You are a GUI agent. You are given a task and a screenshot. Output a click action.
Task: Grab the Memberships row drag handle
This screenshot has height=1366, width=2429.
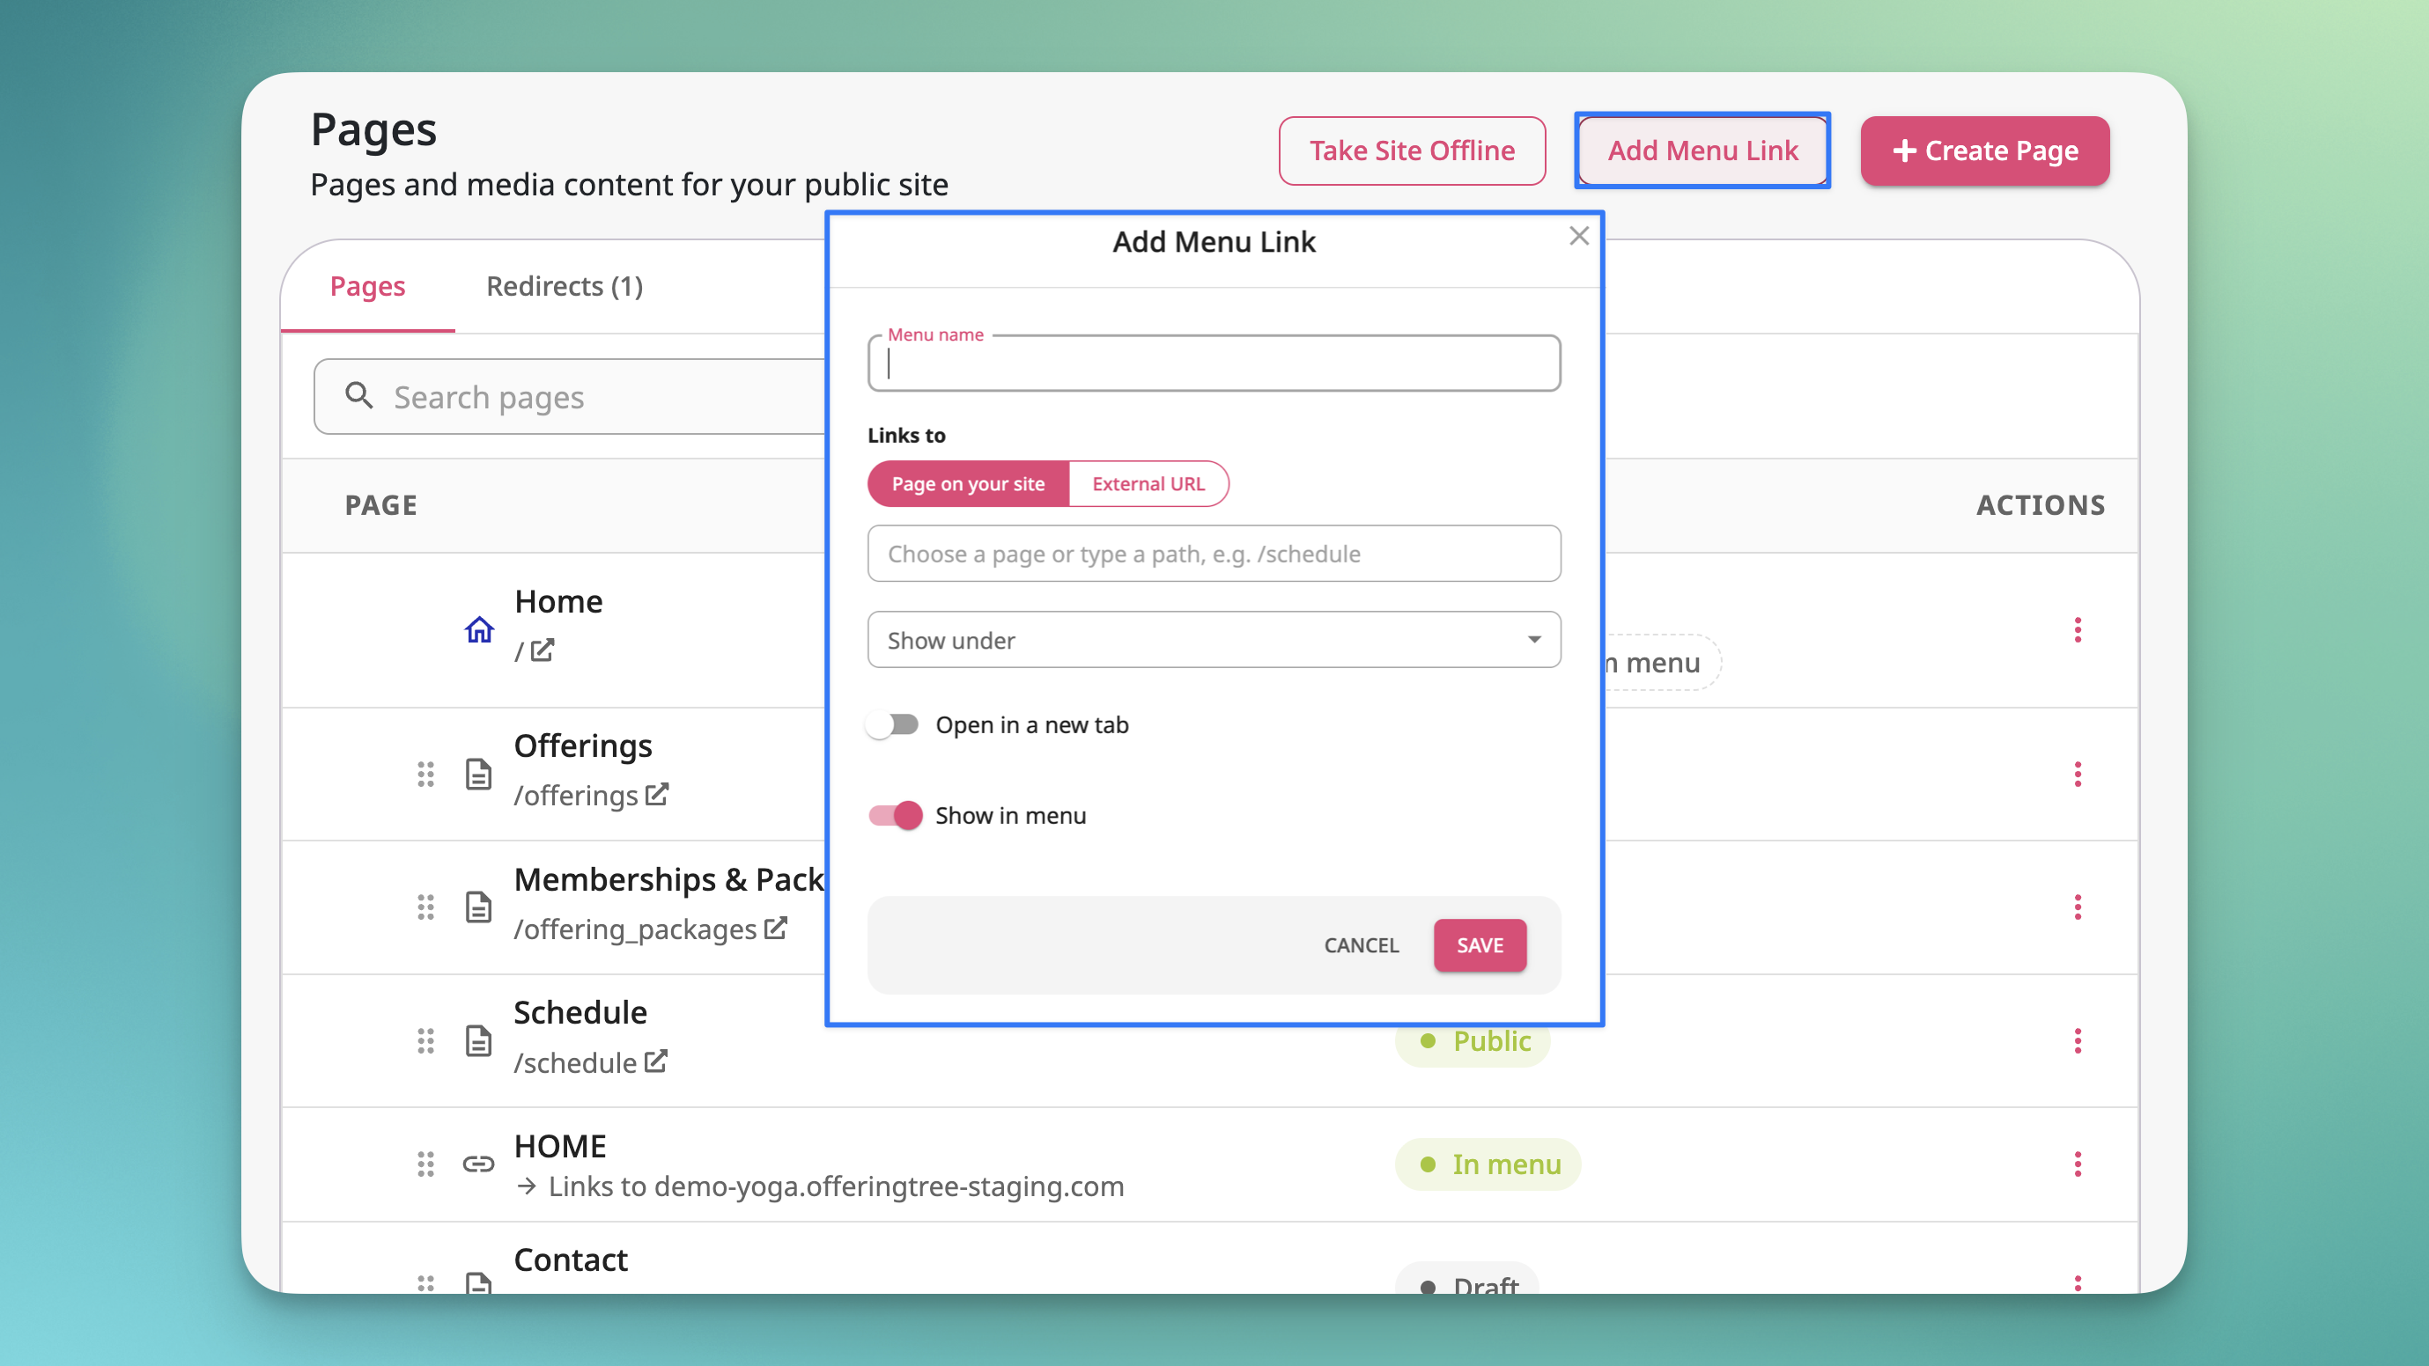click(x=425, y=907)
